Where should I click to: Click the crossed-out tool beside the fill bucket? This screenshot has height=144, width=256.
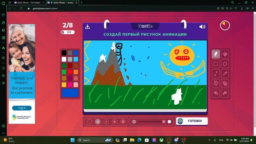click(225, 84)
